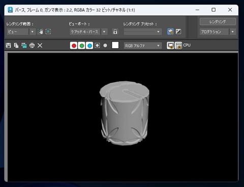Open the プロダクション dropdown

218,31
